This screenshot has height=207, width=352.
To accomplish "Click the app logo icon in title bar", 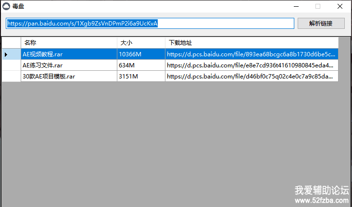I will coord(6,6).
